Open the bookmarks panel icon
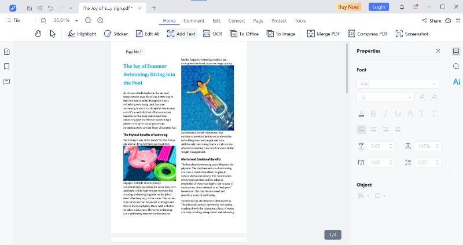This screenshot has height=245, width=463. point(7,67)
